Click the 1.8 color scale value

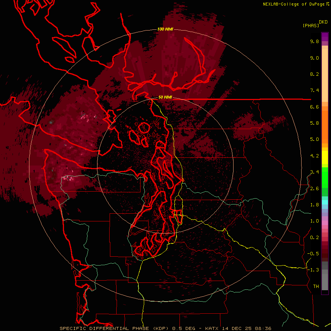[x=314, y=205]
